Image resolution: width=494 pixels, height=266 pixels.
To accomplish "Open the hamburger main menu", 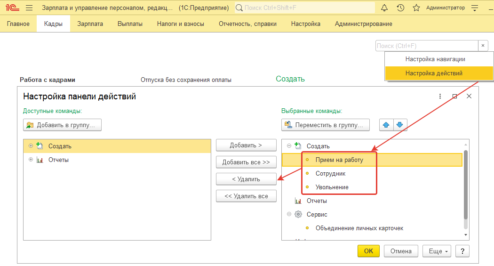I will 29,8.
